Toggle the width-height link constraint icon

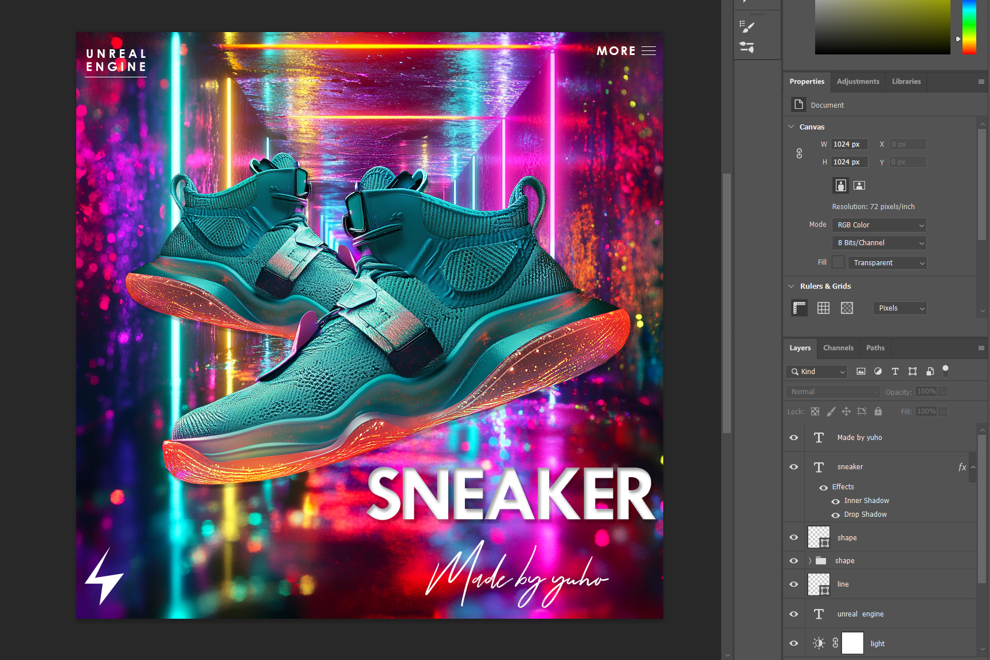coord(799,154)
